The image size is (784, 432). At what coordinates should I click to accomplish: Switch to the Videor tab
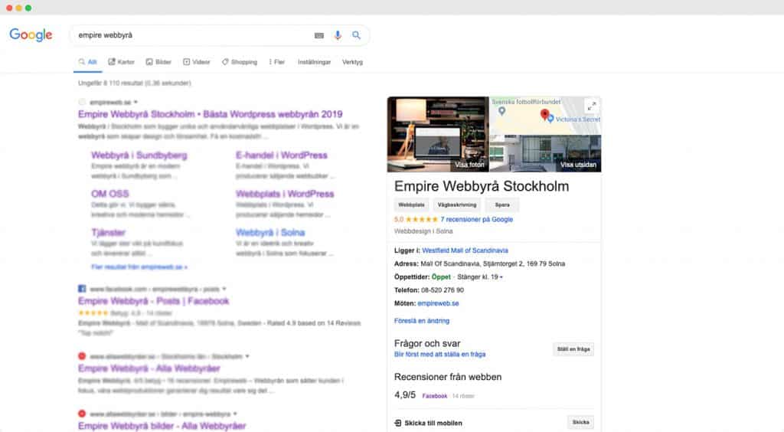pos(197,62)
